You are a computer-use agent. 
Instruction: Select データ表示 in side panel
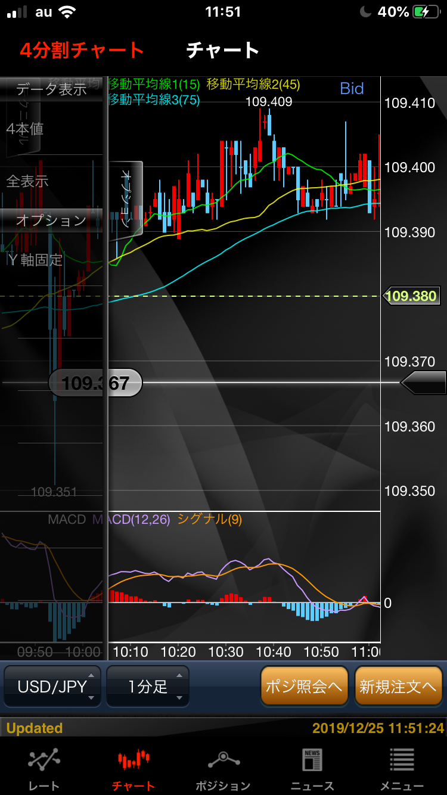[x=51, y=89]
